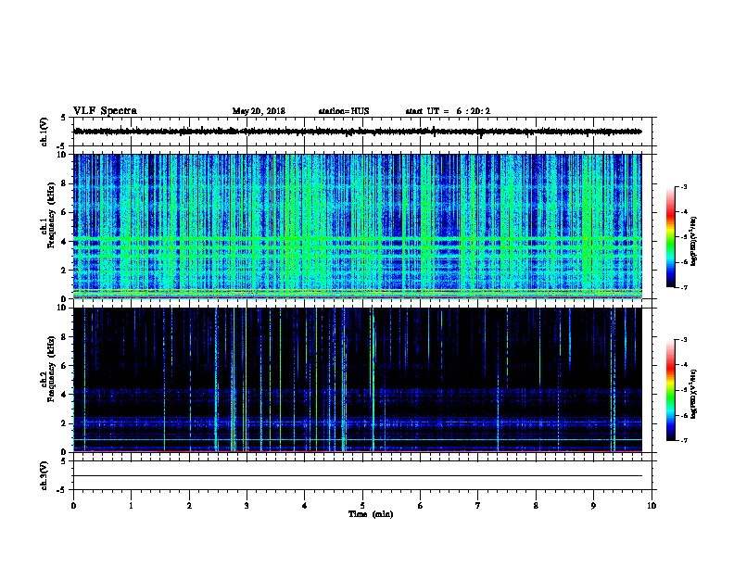Viewport: 734px width, 567px height.
Task: Click the ch.1 color scale bar
Action: pos(670,237)
